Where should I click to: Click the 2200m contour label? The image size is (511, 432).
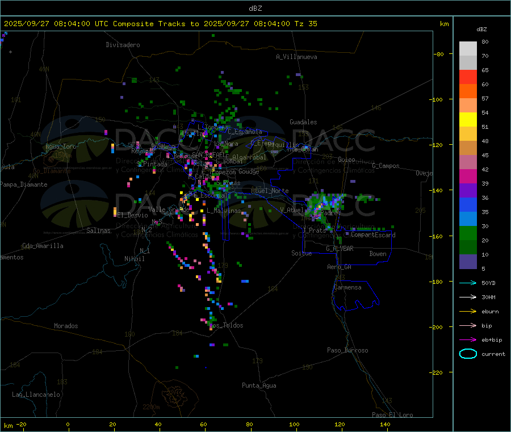(x=151, y=407)
